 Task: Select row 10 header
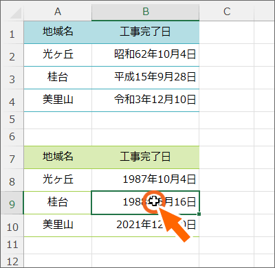12,225
